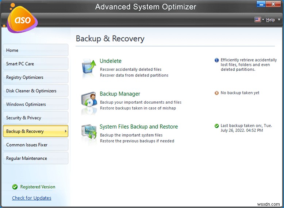
Task: Click 'Restore backups taken in case of mishap'
Action: (138, 108)
